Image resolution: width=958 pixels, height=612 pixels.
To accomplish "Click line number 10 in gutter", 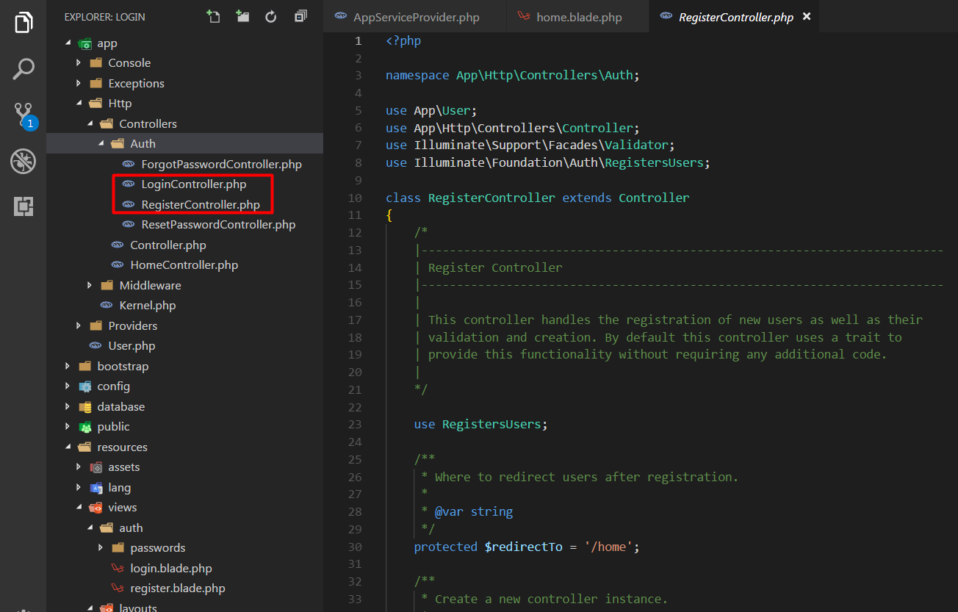I will (x=355, y=198).
